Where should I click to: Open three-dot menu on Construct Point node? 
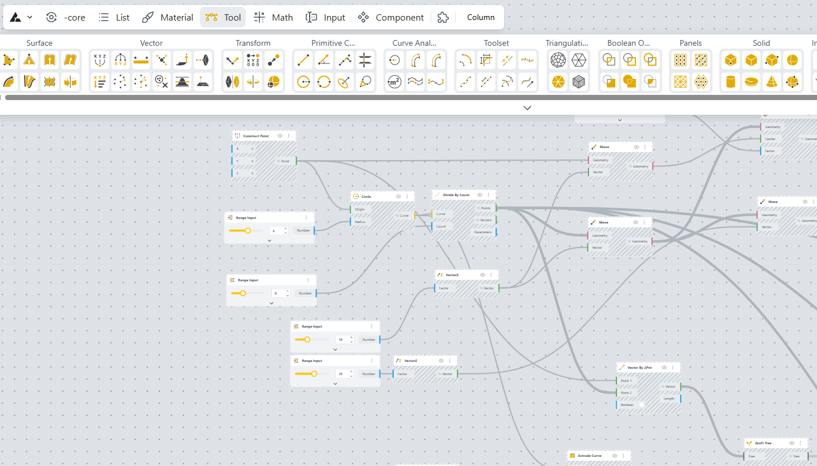click(289, 136)
